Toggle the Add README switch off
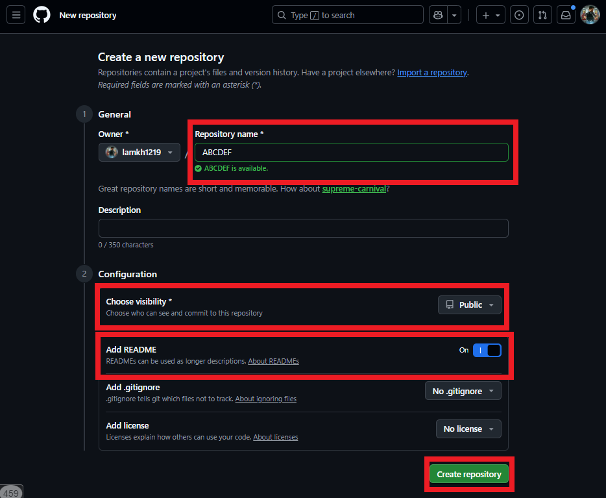606x498 pixels. click(487, 351)
